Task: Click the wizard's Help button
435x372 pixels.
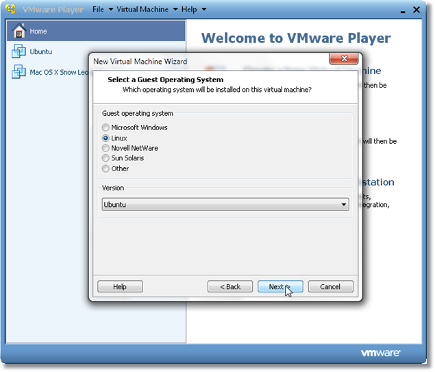Action: [120, 286]
